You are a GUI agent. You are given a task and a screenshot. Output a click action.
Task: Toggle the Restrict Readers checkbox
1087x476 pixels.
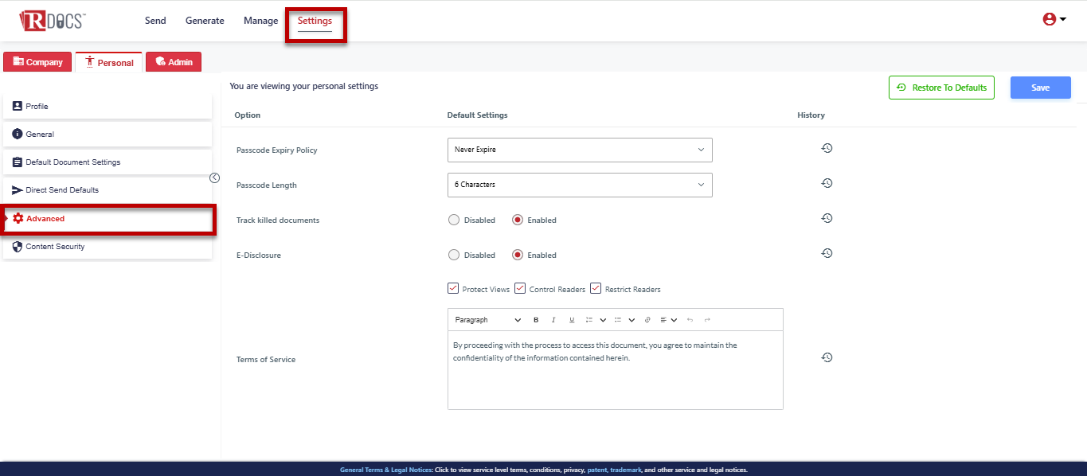[596, 288]
